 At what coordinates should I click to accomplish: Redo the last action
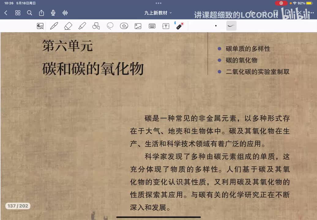click(x=264, y=13)
